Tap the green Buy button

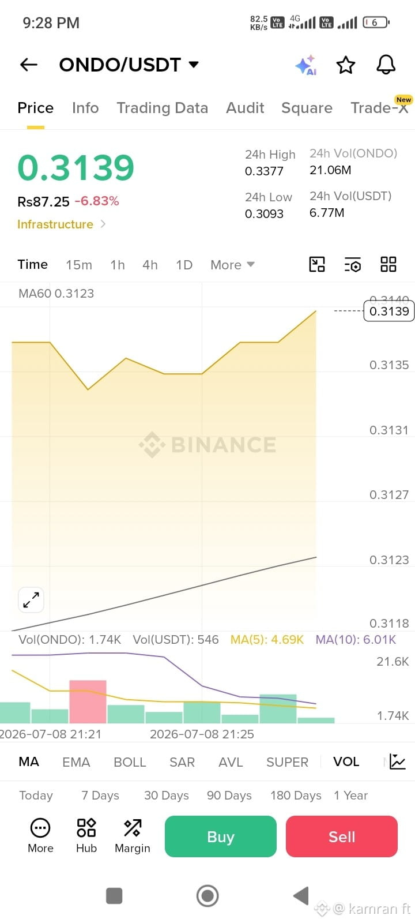click(x=221, y=836)
